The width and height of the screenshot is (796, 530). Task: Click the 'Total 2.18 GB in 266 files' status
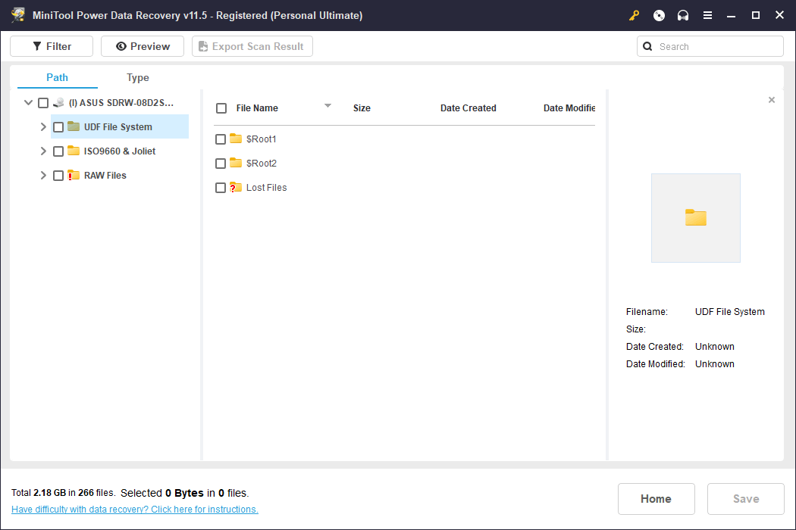pos(63,493)
